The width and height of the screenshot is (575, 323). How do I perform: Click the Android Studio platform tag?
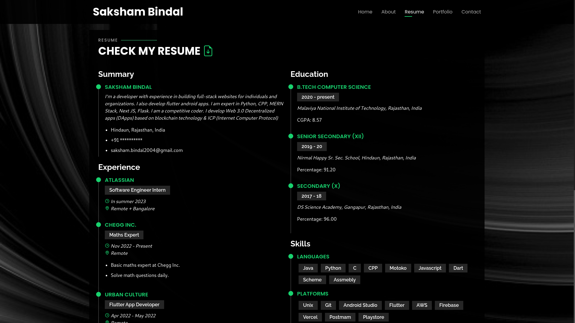coord(360,305)
